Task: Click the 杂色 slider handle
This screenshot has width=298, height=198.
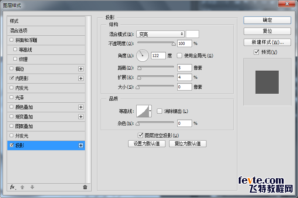Action: coord(138,124)
